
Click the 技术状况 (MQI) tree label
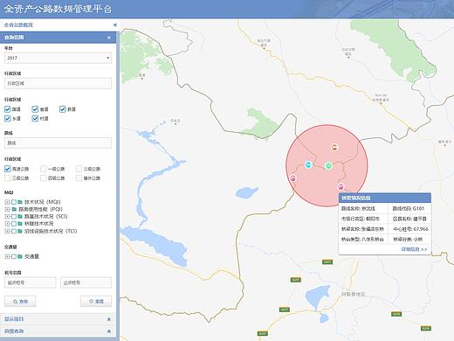click(x=43, y=202)
